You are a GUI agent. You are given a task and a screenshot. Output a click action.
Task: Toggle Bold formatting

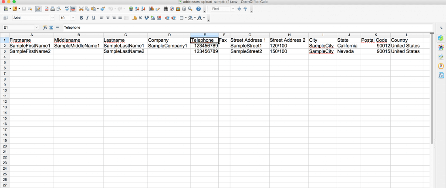tap(81, 18)
